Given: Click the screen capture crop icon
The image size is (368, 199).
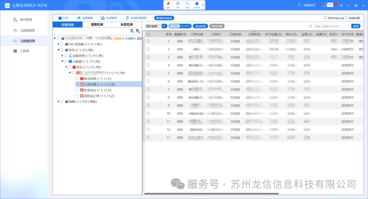Looking at the screenshot, I should [x=187, y=4].
